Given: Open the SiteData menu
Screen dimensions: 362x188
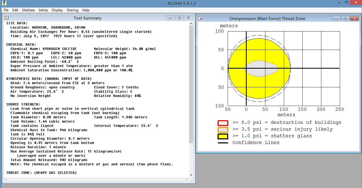Looking at the screenshot, I should tap(28, 10).
